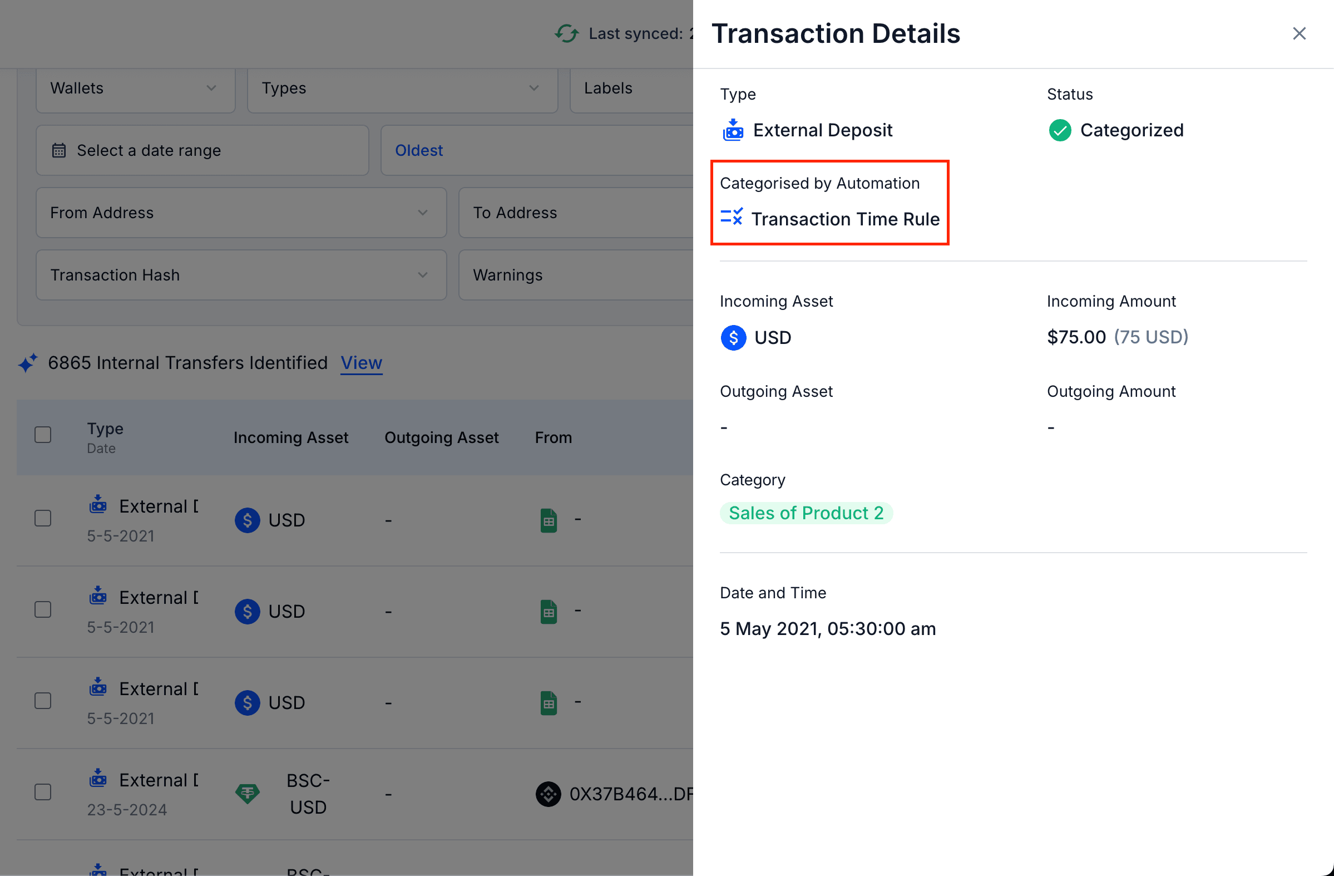Toggle the select-all header checkbox

coord(43,435)
